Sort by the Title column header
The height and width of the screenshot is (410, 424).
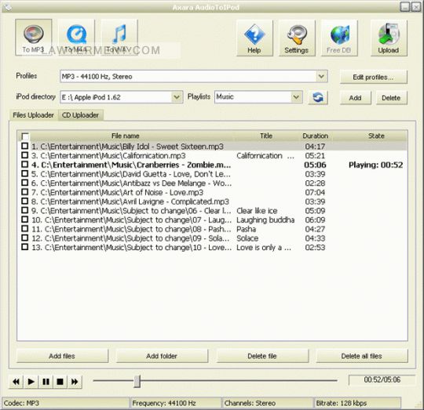(x=266, y=136)
